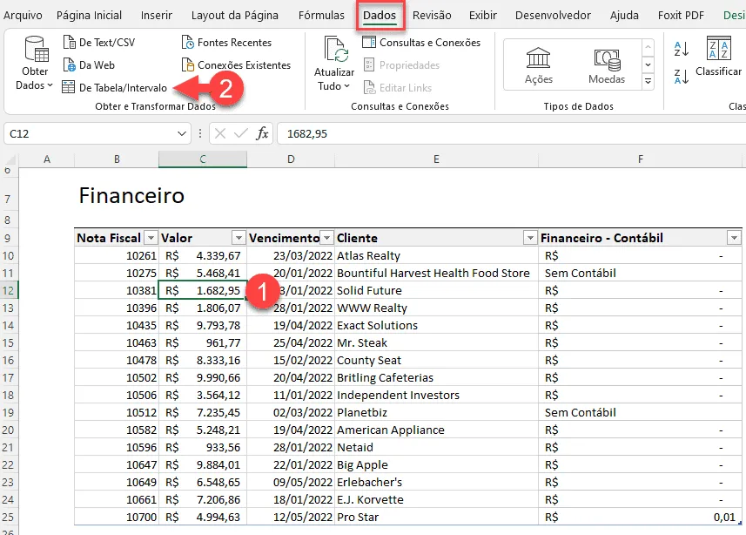
Task: Sort A to Z ascending
Action: coord(682,49)
